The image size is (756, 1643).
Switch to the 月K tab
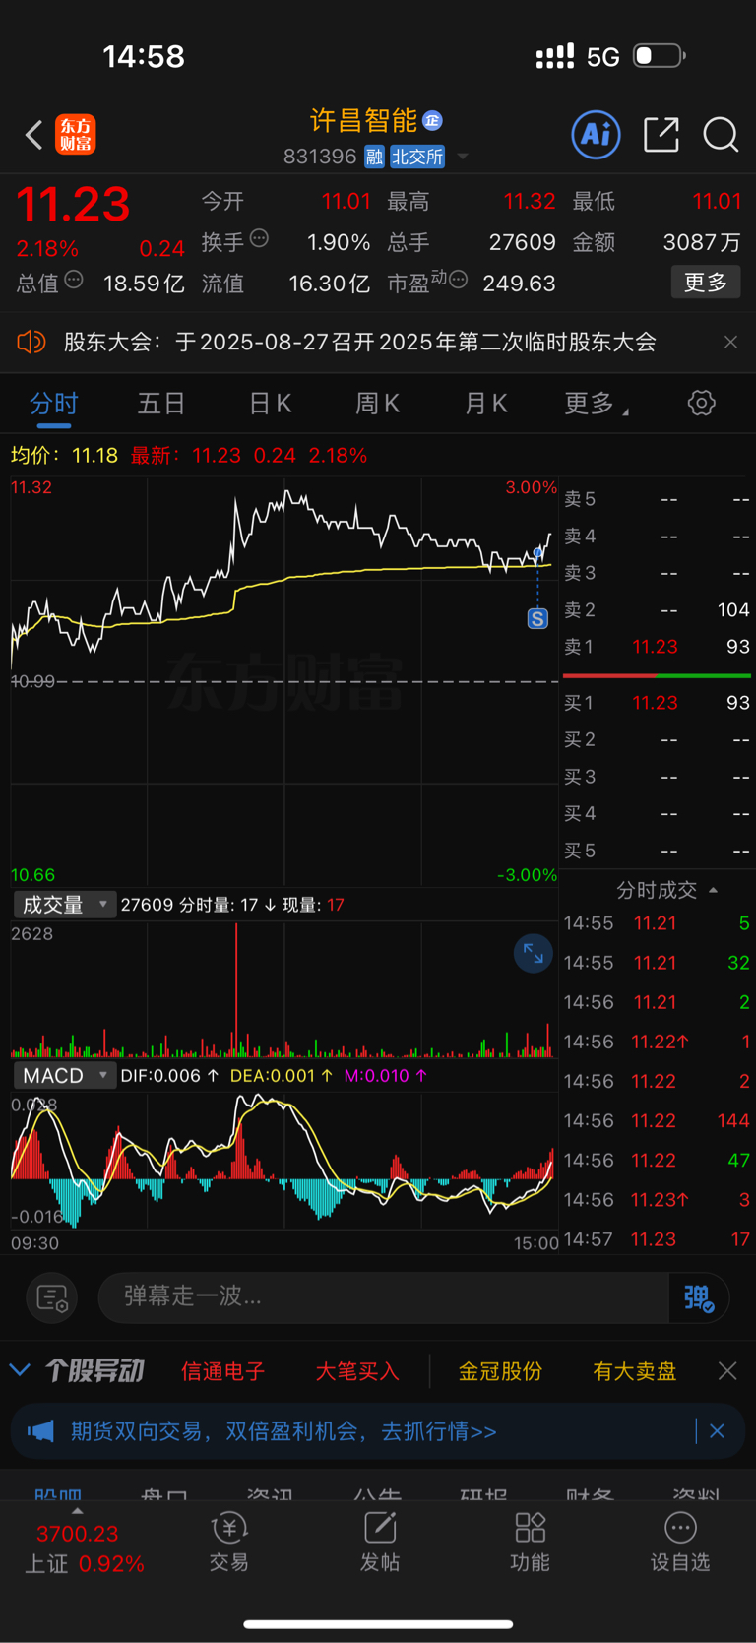pyautogui.click(x=485, y=403)
